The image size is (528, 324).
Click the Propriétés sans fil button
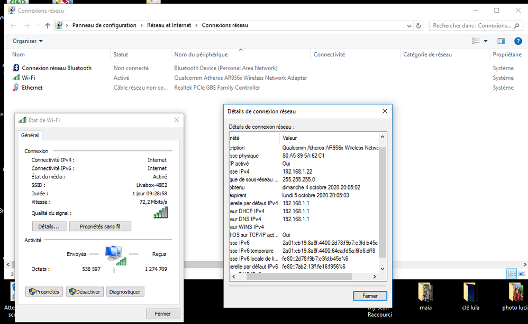(99, 226)
